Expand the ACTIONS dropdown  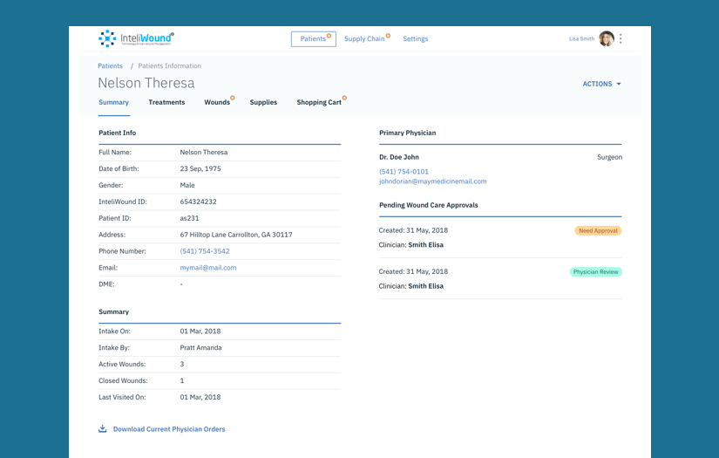pos(601,85)
